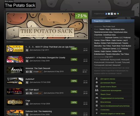The image size is (140, 116).
Task: Click the Windows platform icon under AudioSurf
Action: point(27,82)
